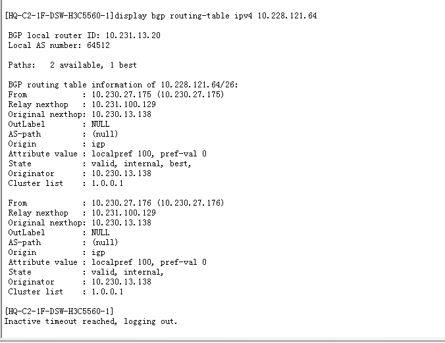Click the 'Inactive timeout reached, logging out.' message
Image resolution: width=445 pixels, height=343 pixels.
tap(91, 321)
